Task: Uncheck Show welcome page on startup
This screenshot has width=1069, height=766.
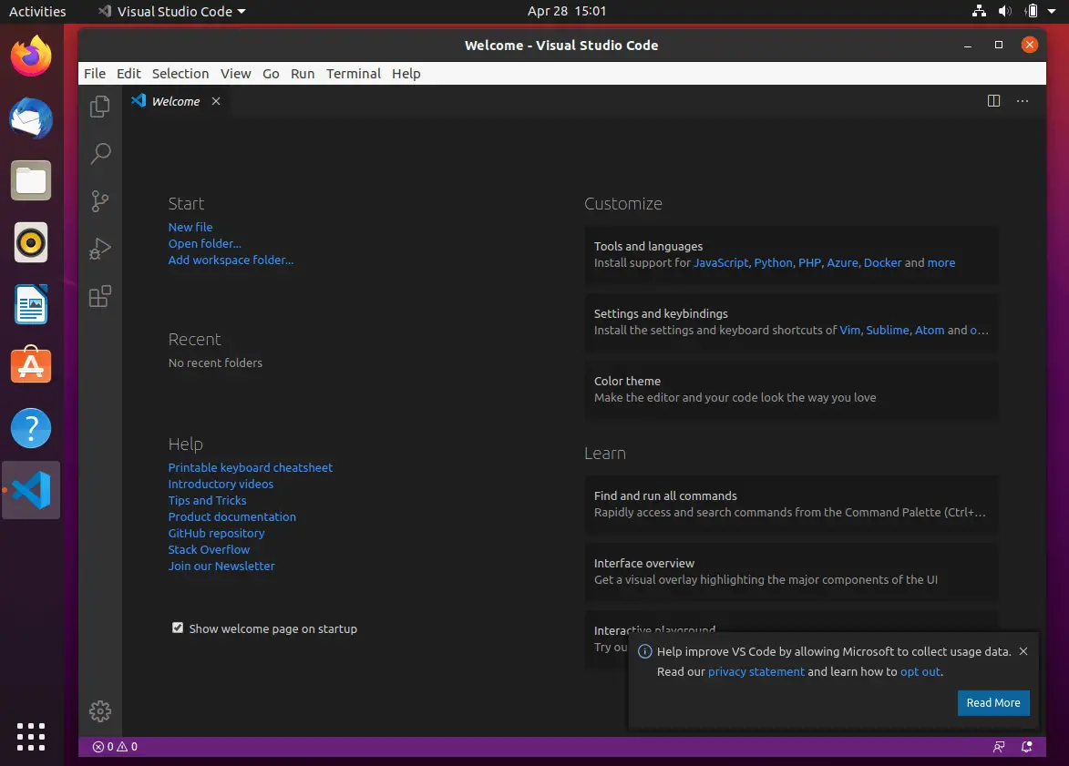Action: [178, 628]
